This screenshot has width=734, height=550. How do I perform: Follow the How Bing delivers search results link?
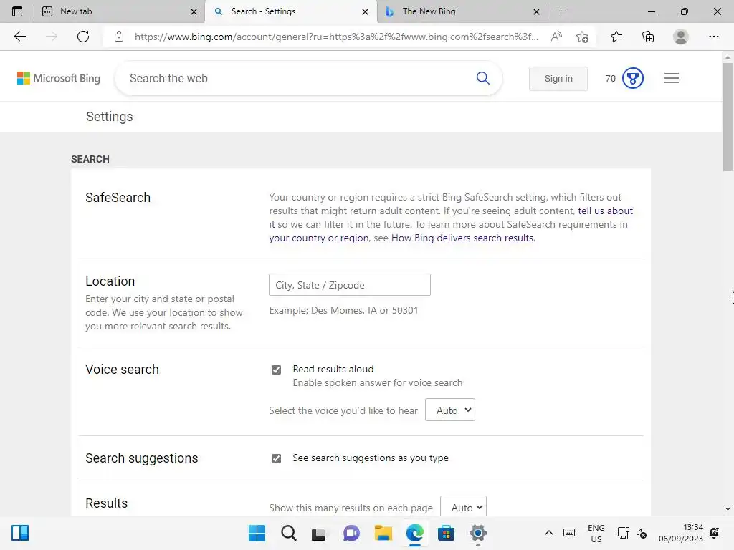pyautogui.click(x=462, y=238)
